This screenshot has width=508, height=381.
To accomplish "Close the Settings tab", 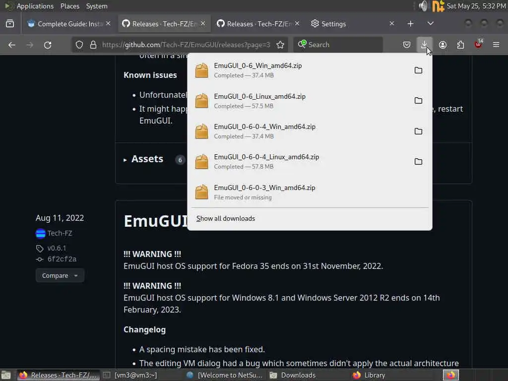I will [x=392, y=24].
